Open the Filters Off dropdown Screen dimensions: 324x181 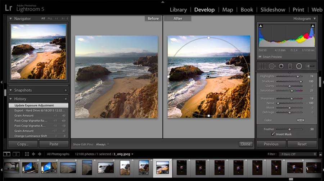(298, 154)
